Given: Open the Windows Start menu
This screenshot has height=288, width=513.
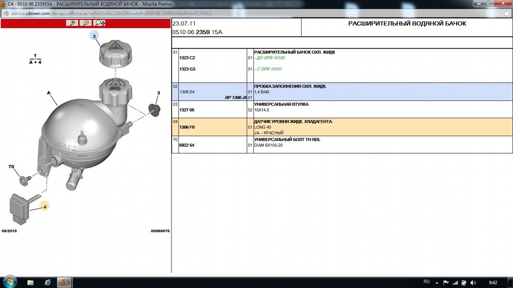Looking at the screenshot, I should [x=10, y=282].
